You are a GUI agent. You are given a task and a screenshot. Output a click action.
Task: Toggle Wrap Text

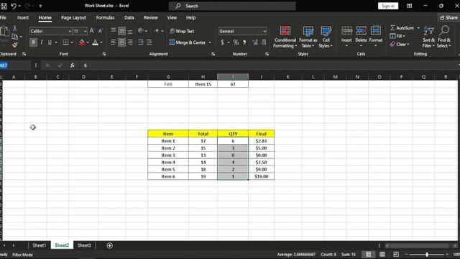[182, 31]
